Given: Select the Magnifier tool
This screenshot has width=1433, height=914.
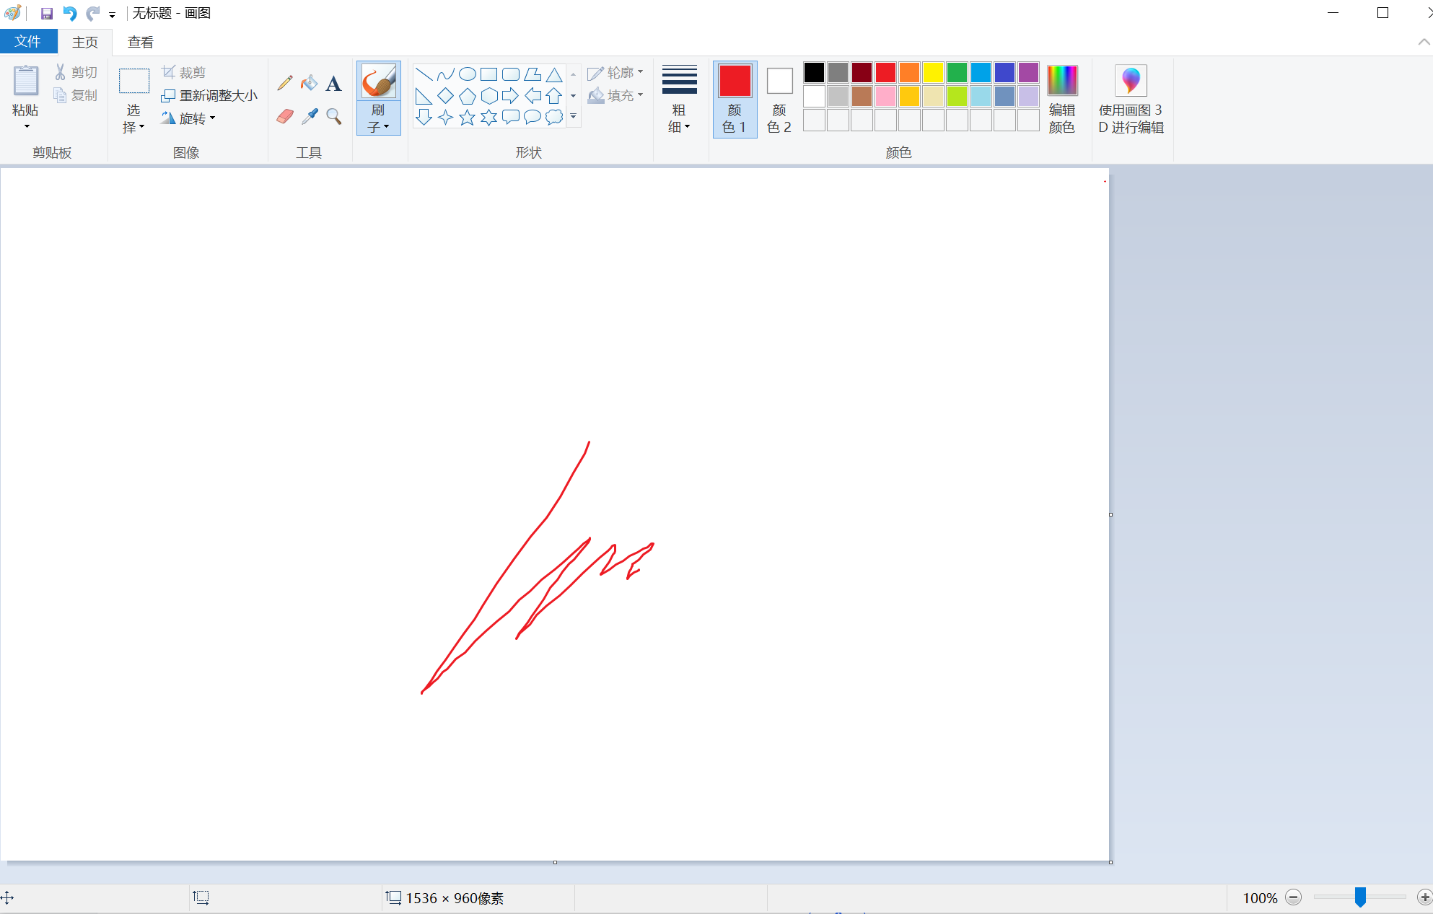Looking at the screenshot, I should coord(333,116).
